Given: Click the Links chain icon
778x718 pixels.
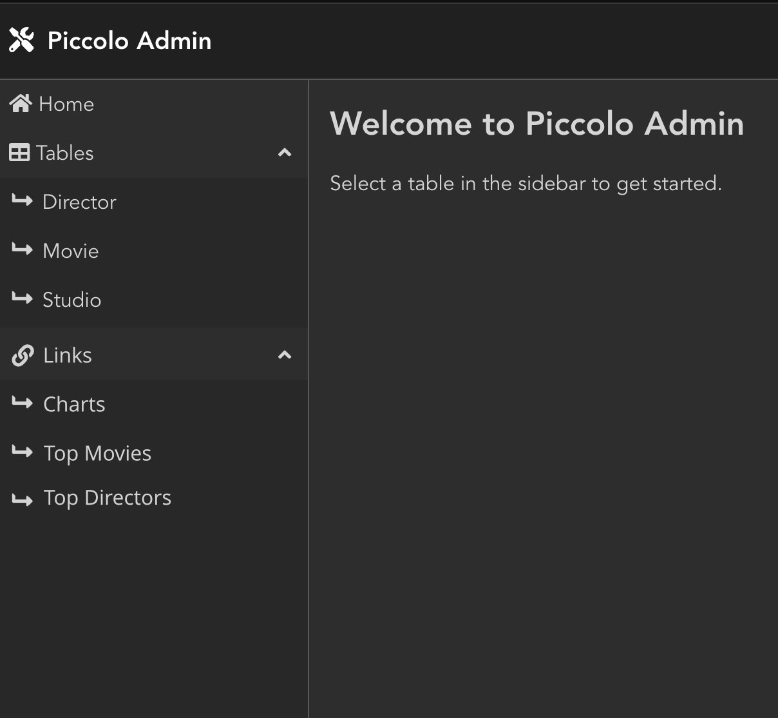Looking at the screenshot, I should [23, 355].
